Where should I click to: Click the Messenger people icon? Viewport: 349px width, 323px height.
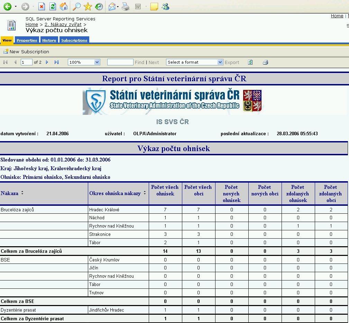pos(165,7)
